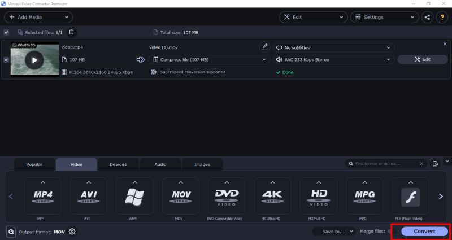Click the Selected files: 1/1 label

point(44,33)
